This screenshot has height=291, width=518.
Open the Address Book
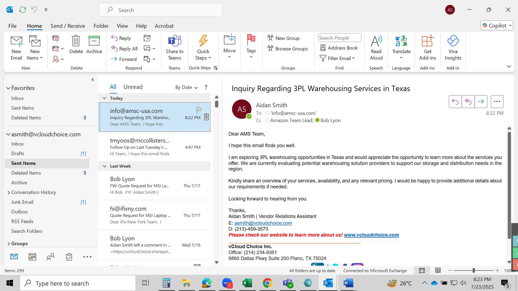[339, 48]
